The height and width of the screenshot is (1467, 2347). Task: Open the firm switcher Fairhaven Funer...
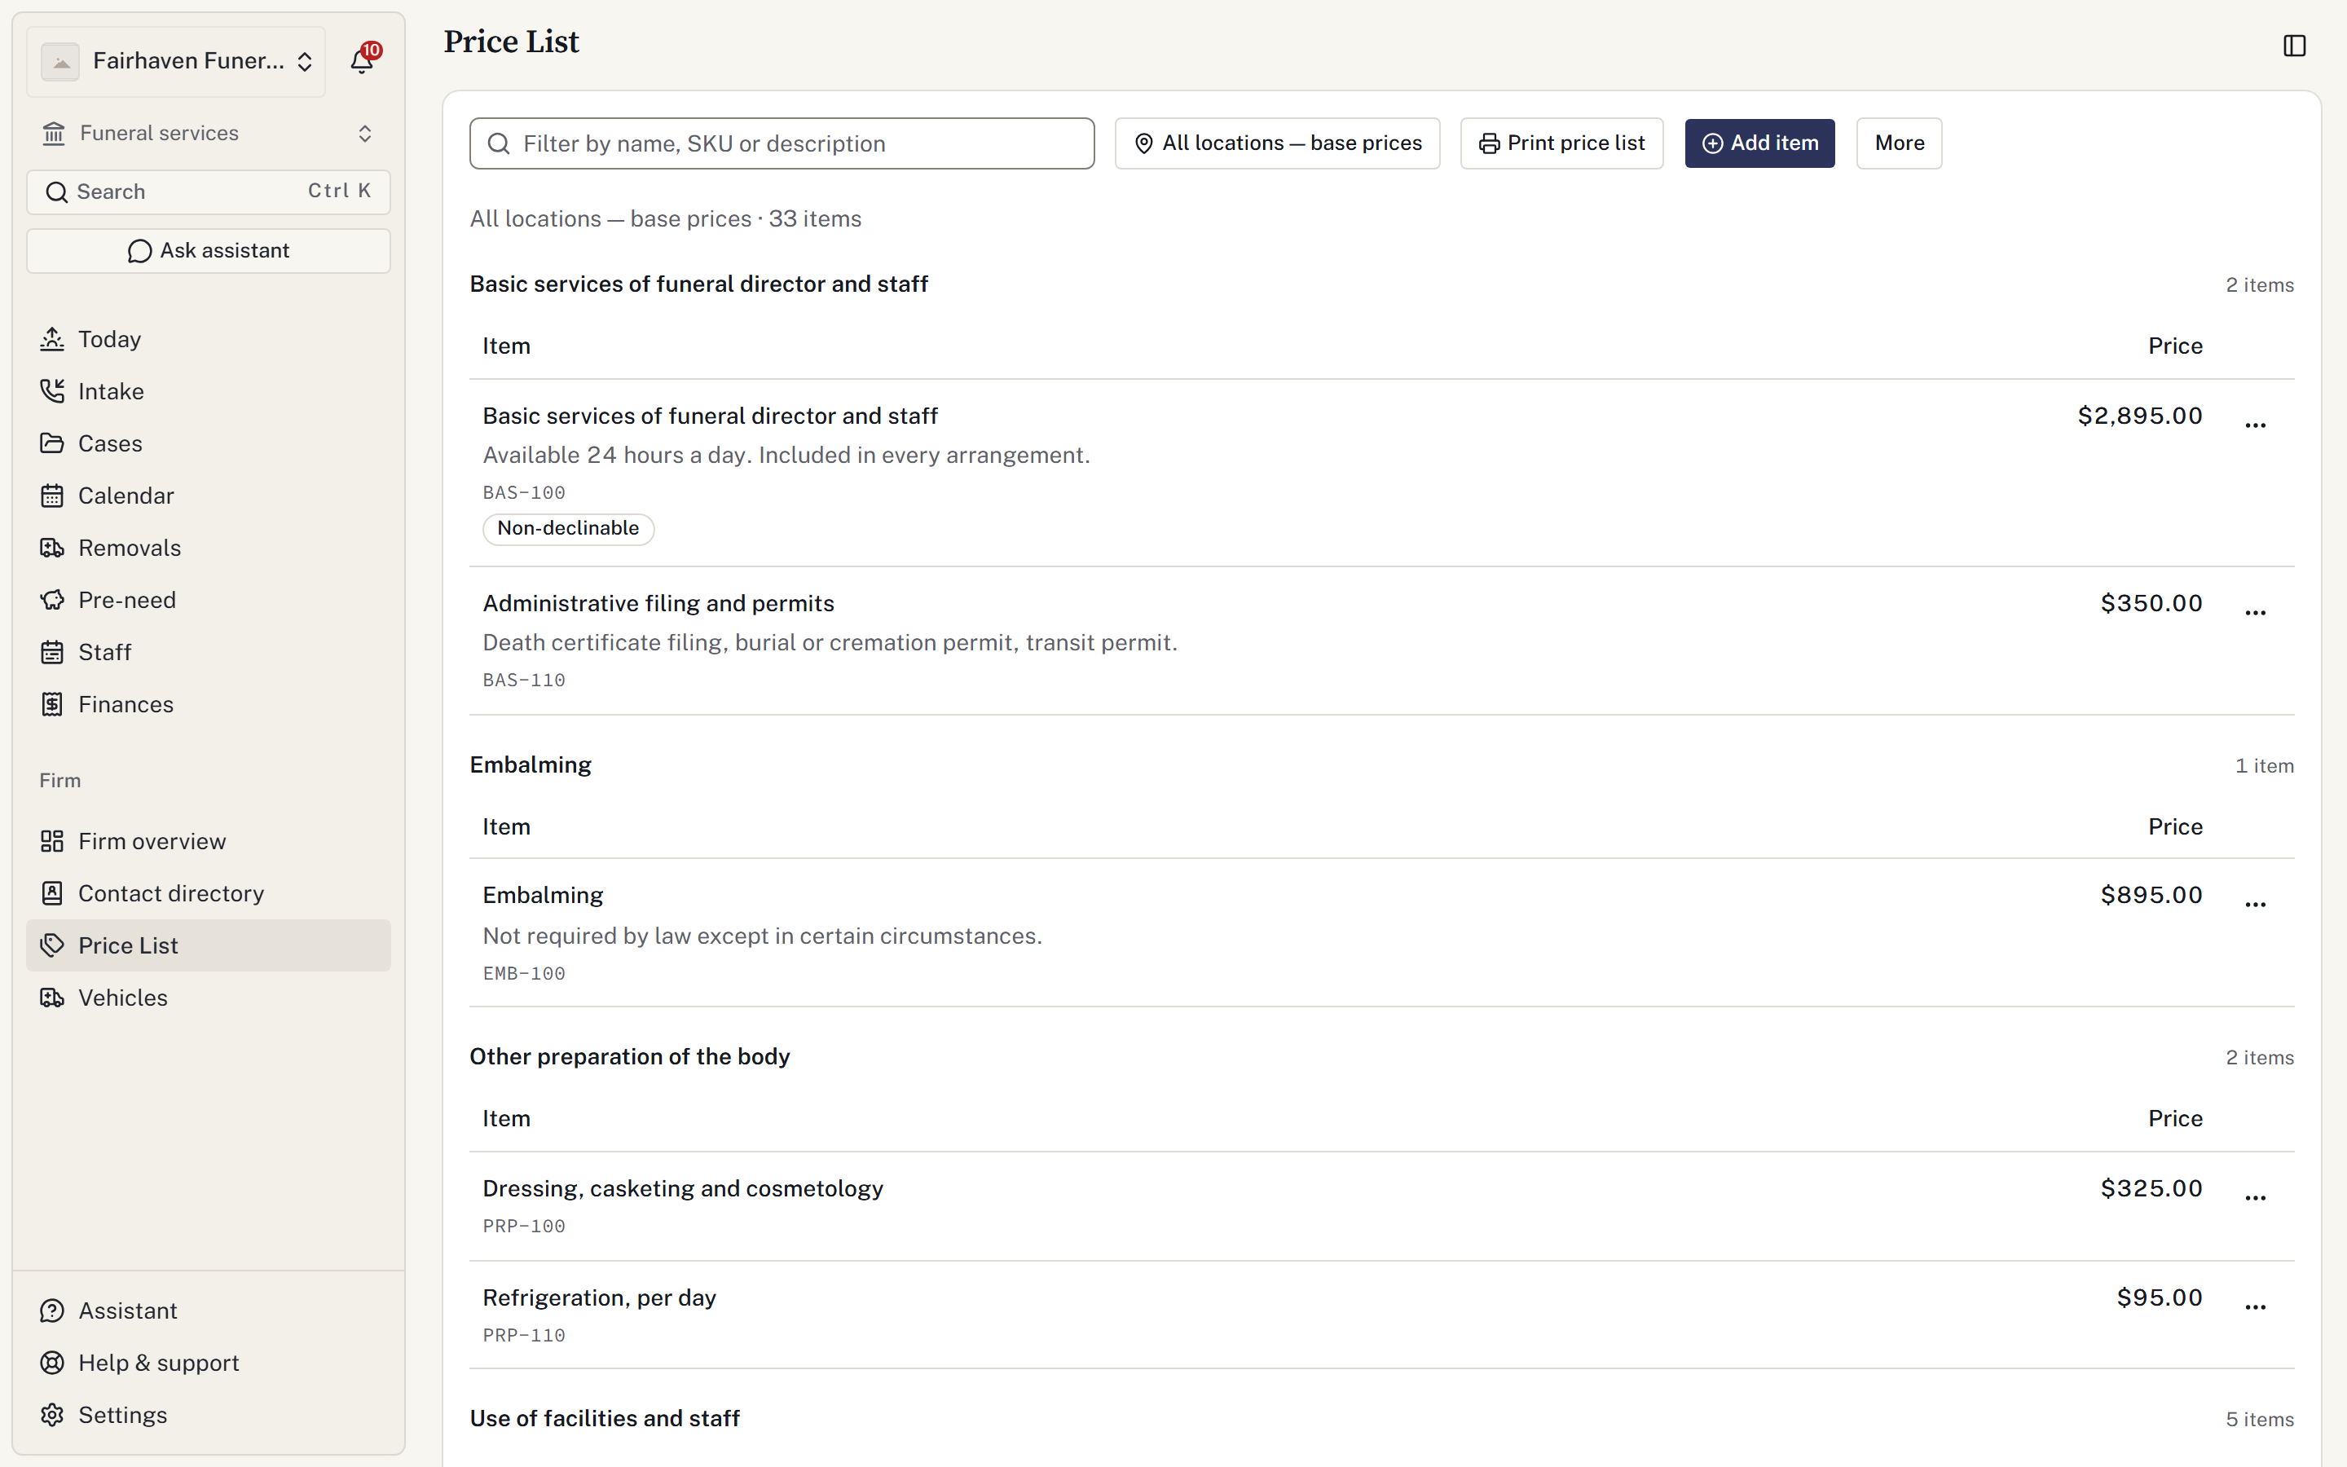tap(175, 61)
